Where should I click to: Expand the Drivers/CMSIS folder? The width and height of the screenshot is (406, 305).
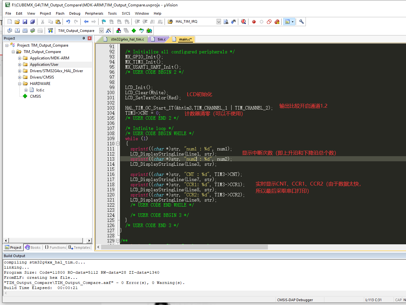click(x=20, y=77)
